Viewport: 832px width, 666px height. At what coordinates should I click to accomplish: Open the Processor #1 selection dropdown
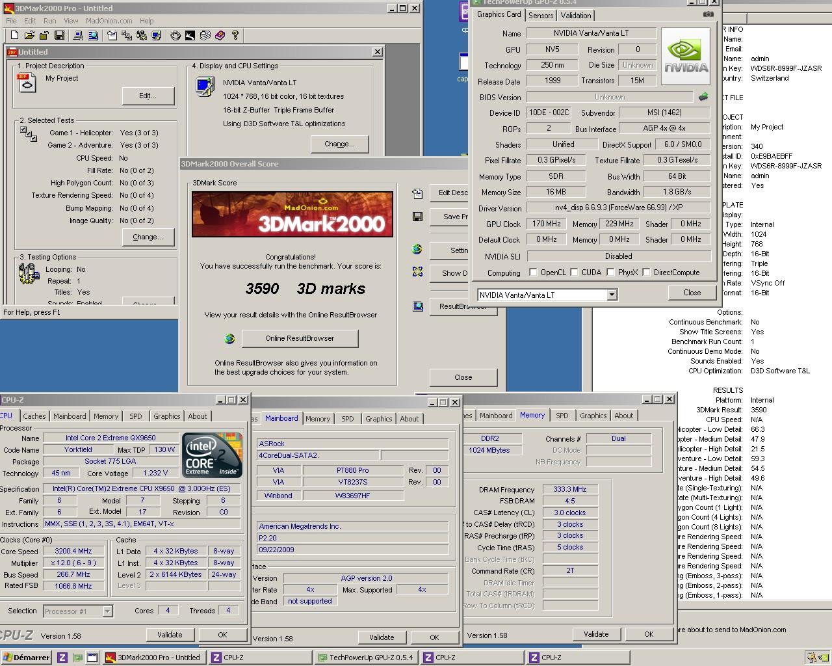(108, 611)
